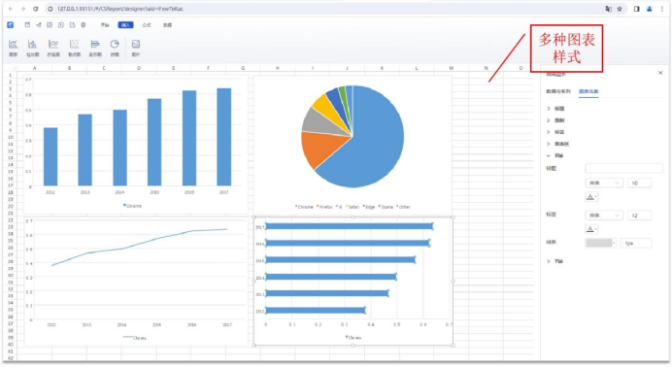The height and width of the screenshot is (367, 672).
Task: Open the font dropdown next to size 10
Action: tap(604, 183)
